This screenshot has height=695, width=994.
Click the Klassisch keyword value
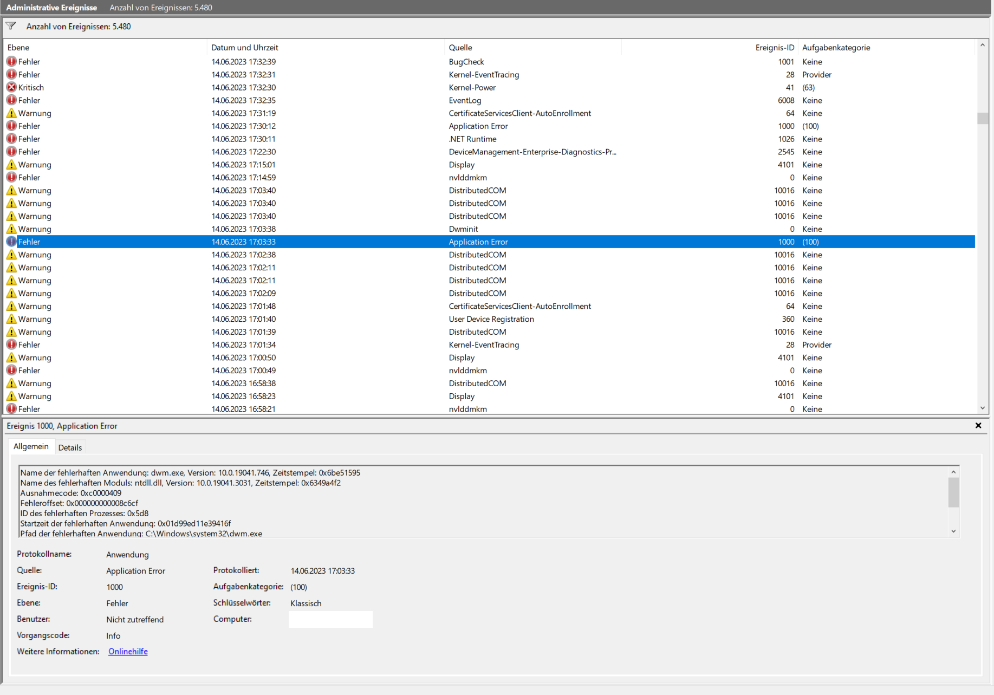306,603
